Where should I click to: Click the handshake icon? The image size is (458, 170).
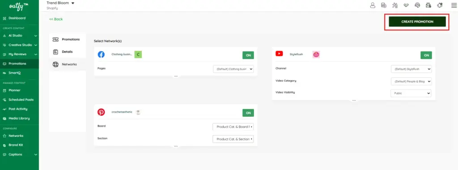tap(406, 5)
